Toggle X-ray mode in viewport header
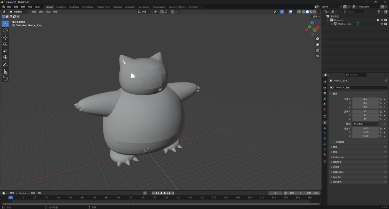The height and width of the screenshot is (209, 389). pos(299,12)
